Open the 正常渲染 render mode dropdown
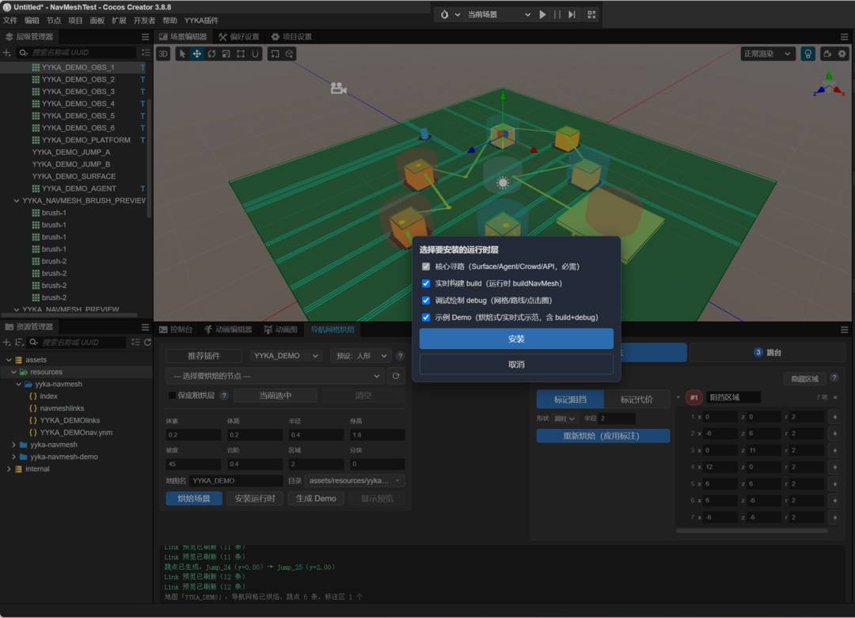 pos(768,53)
